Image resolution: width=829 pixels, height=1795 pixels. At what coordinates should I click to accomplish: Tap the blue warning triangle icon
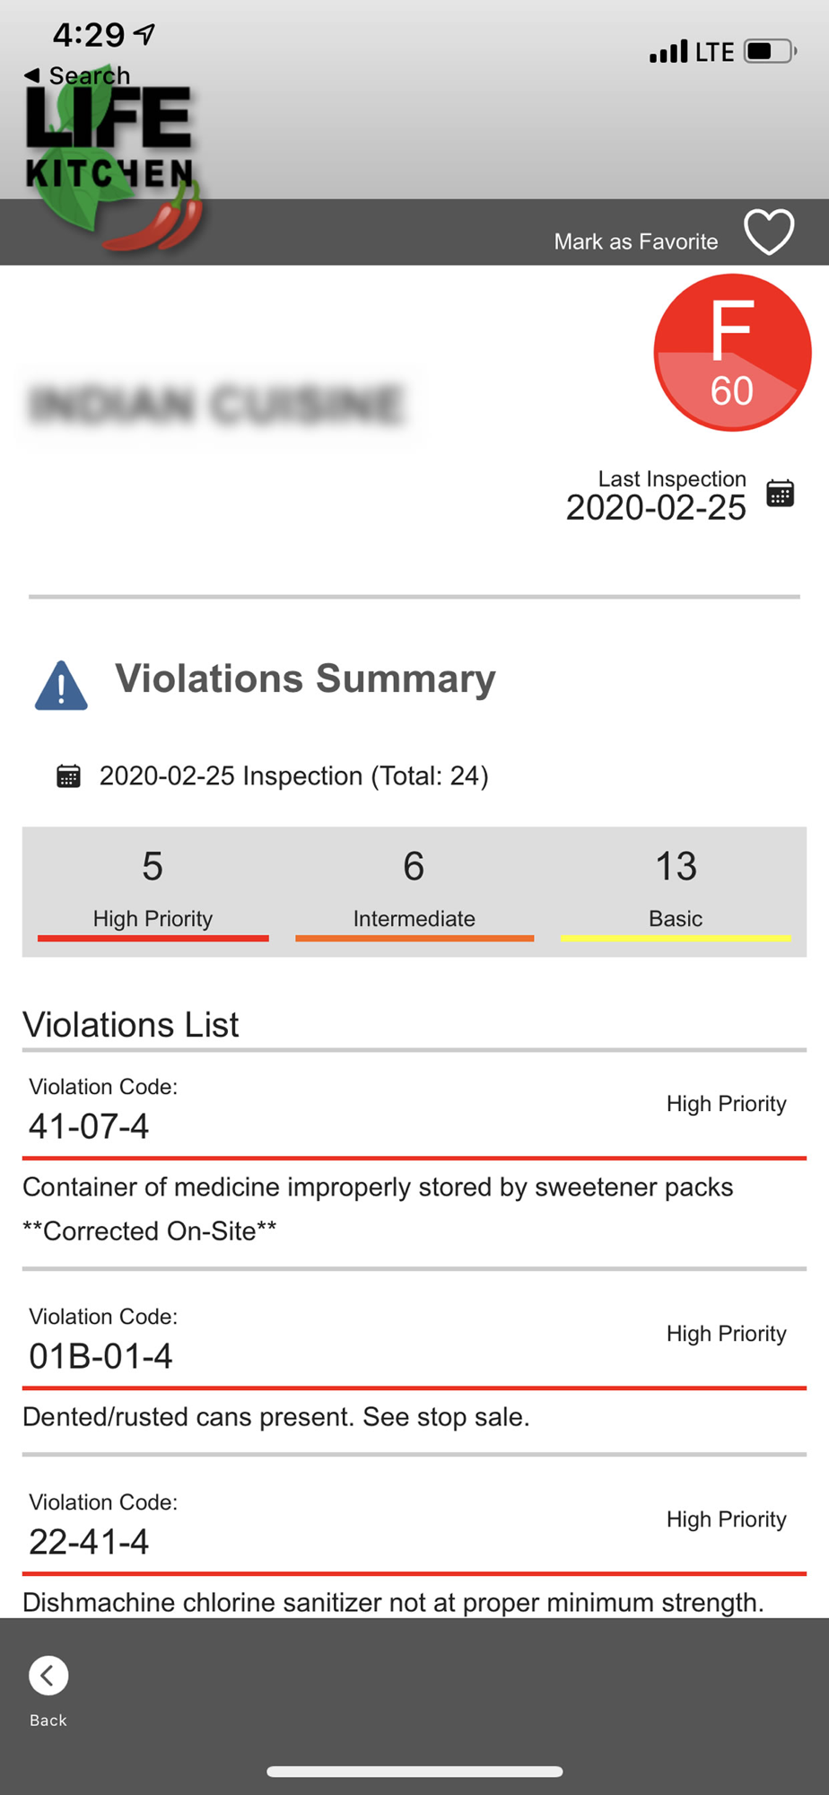pyautogui.click(x=61, y=686)
